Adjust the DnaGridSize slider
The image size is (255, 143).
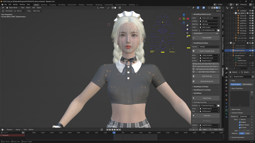pyautogui.click(x=206, y=33)
